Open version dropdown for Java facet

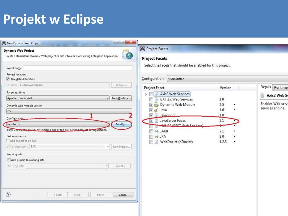click(x=234, y=110)
